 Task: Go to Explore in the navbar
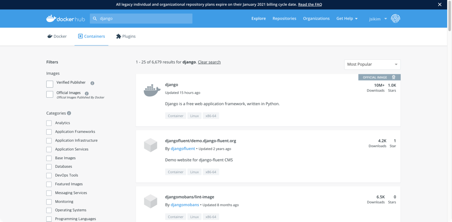tap(258, 19)
